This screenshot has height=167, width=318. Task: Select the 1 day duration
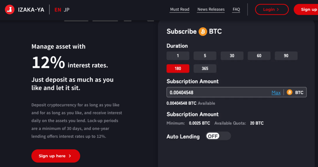[178, 56]
